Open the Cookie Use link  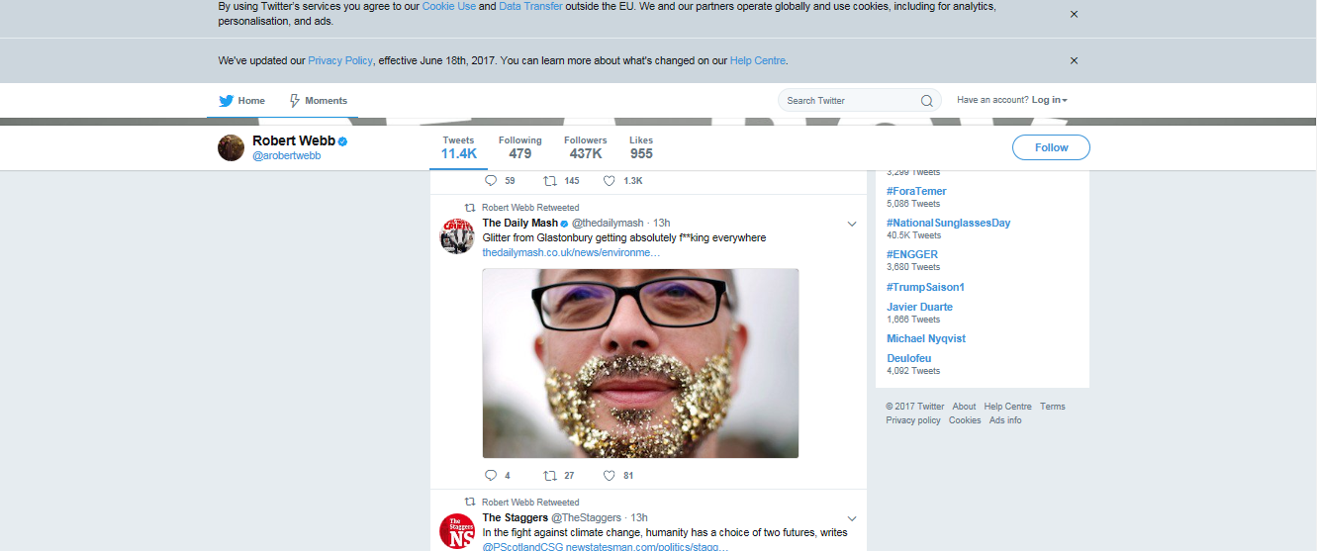449,6
